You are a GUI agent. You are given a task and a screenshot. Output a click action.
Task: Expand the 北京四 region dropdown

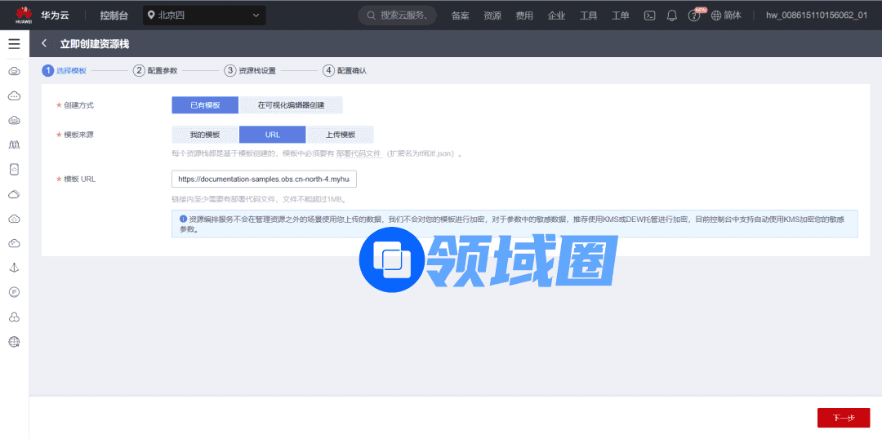[x=204, y=16]
